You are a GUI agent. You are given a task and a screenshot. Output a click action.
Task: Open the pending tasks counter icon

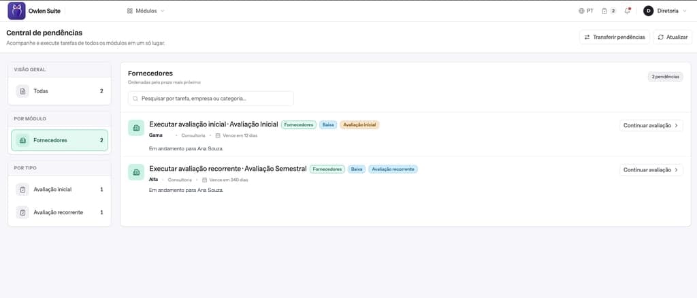point(609,11)
